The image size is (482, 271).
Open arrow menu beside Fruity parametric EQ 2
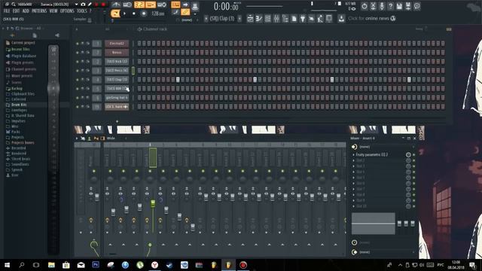click(x=353, y=154)
